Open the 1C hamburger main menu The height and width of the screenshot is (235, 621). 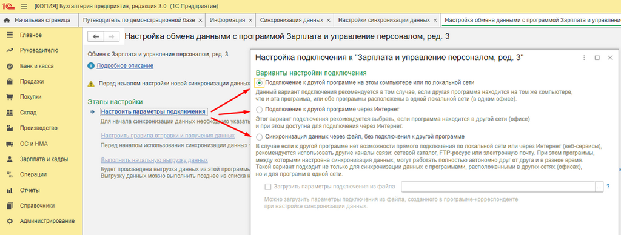[x=24, y=6]
